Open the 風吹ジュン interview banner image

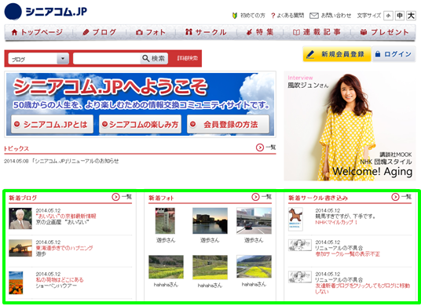click(x=350, y=126)
